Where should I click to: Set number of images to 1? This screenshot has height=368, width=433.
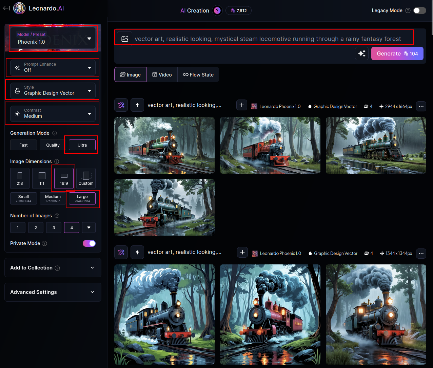point(18,228)
